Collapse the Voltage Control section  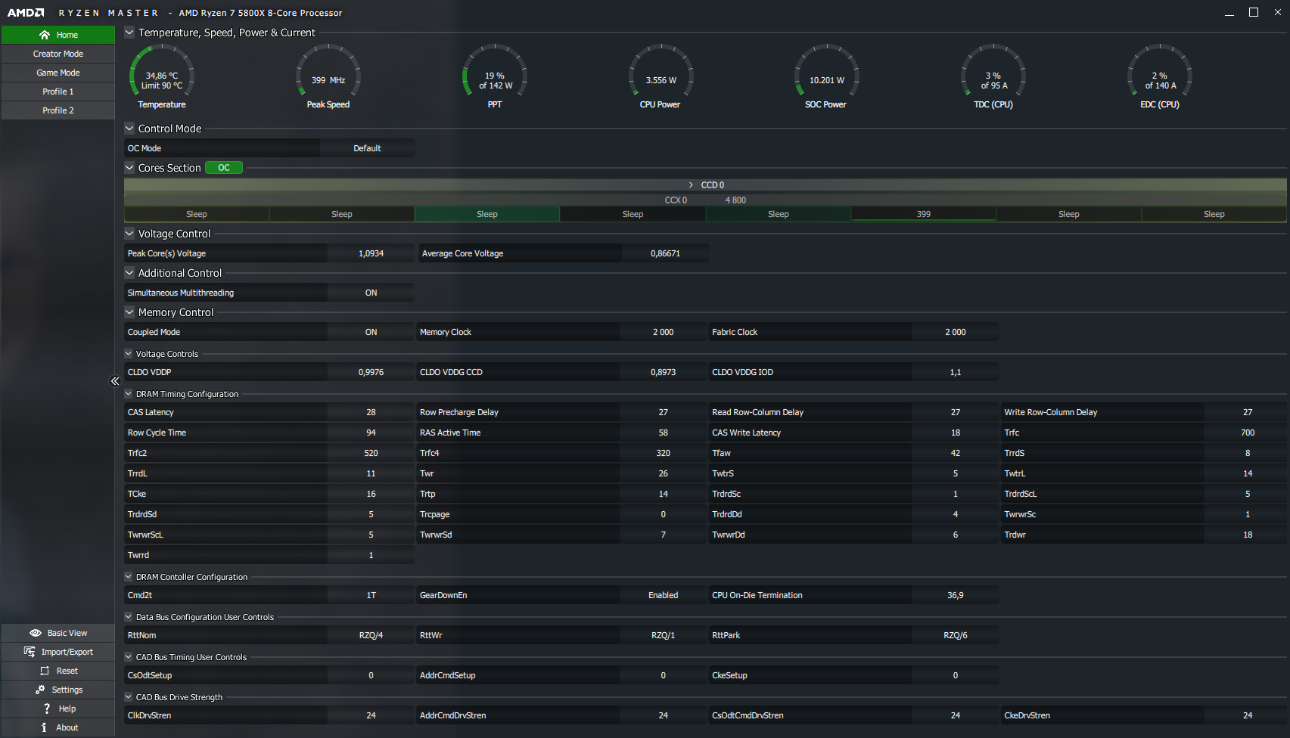click(129, 234)
